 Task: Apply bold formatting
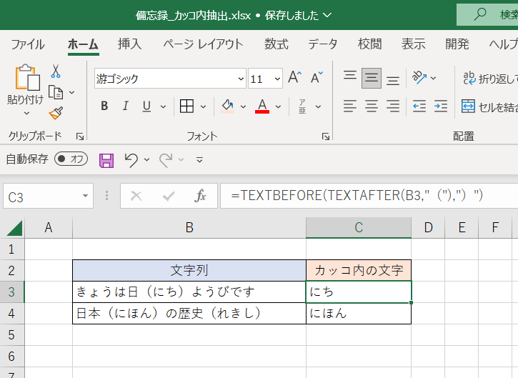104,106
